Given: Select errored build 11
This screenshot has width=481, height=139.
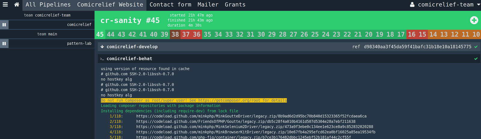Looking at the screenshot, I should pos(466,34).
